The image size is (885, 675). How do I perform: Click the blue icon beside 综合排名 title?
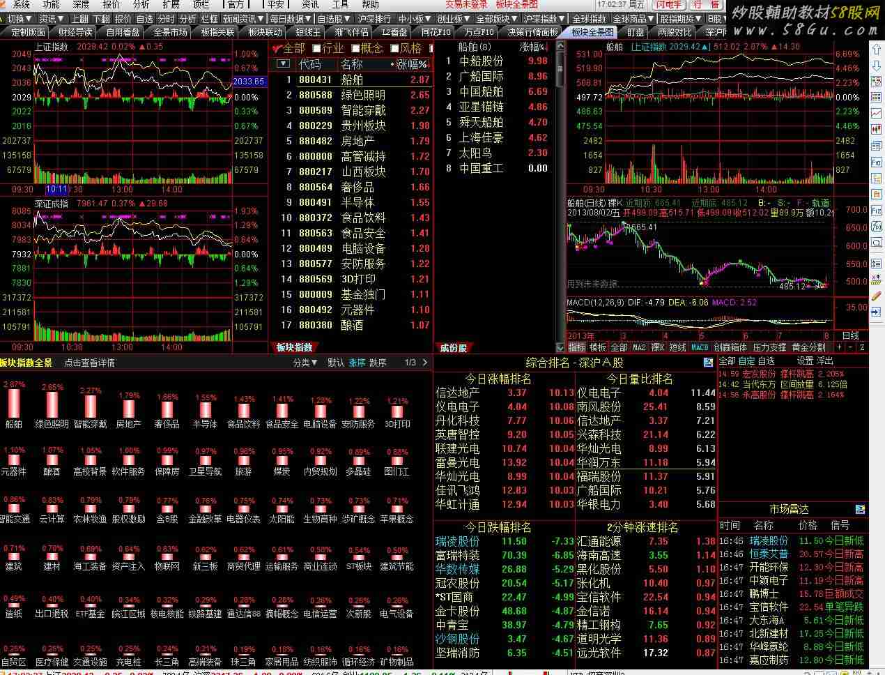[709, 362]
